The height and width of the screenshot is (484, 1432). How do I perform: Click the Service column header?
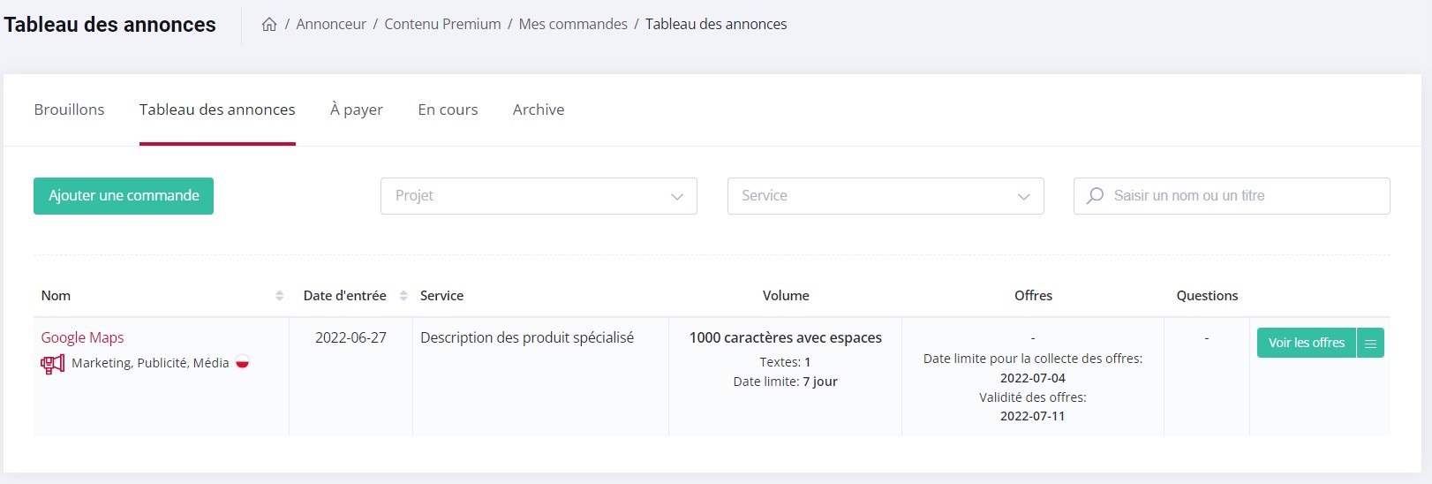[441, 296]
